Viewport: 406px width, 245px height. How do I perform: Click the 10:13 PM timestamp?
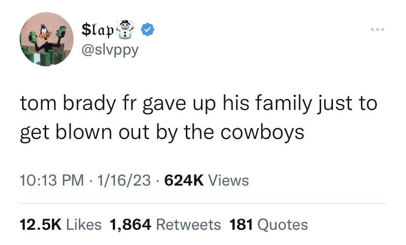click(x=48, y=181)
